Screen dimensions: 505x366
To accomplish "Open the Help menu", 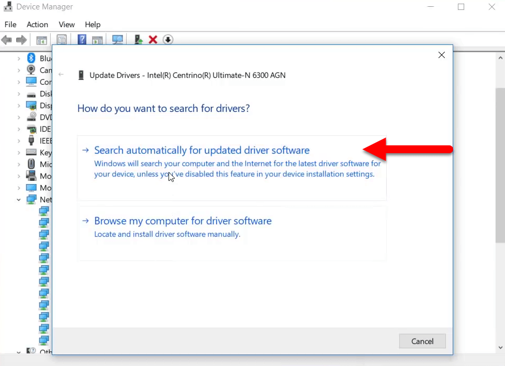I will coord(93,25).
